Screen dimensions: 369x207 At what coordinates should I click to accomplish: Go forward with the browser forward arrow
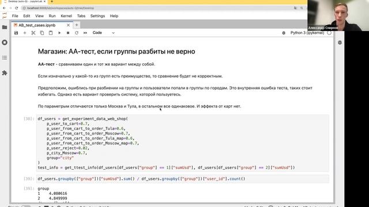click(10, 8)
